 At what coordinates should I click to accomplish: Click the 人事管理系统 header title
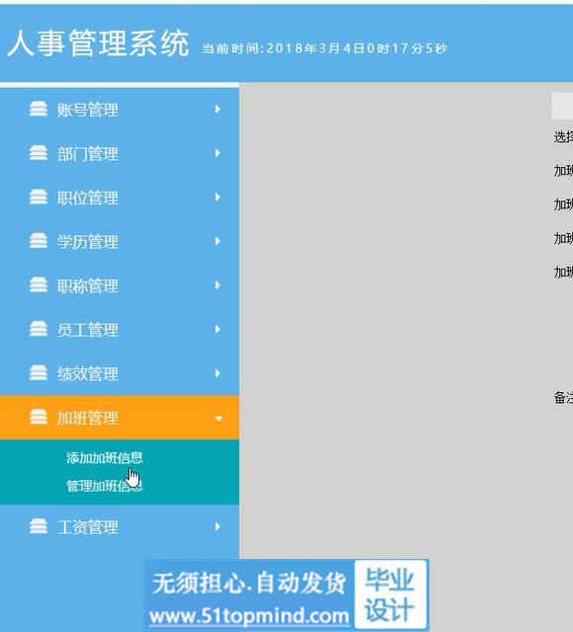click(x=98, y=43)
